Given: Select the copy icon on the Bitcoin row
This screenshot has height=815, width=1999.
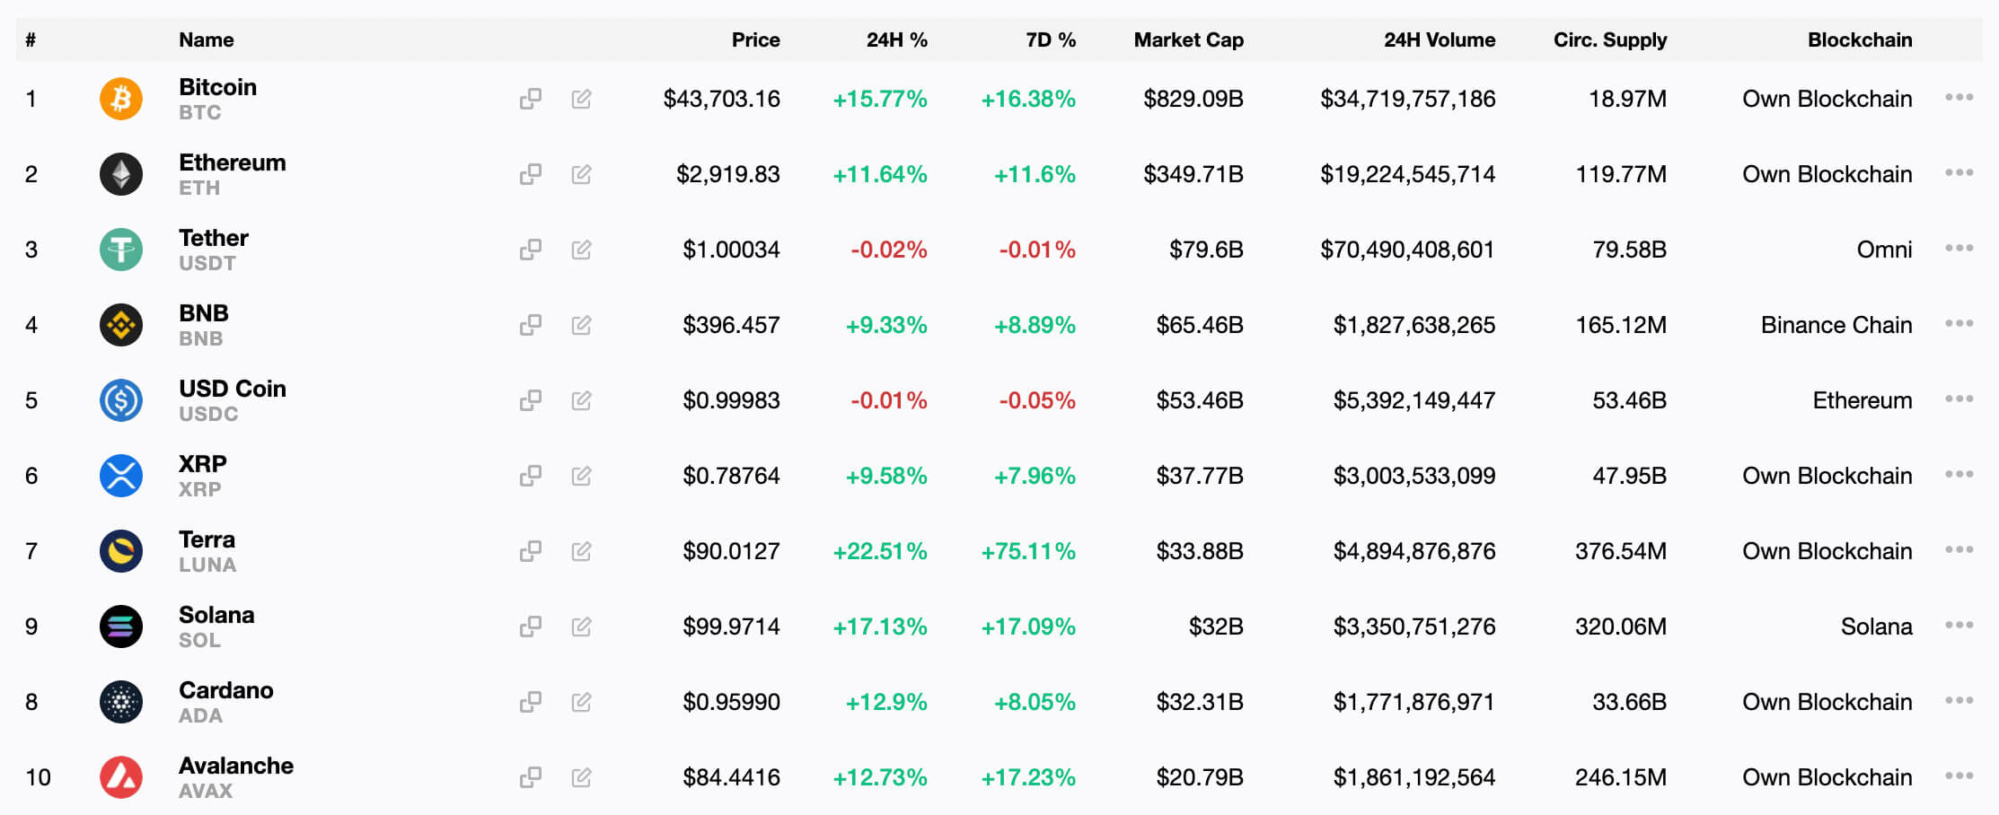Looking at the screenshot, I should (532, 99).
